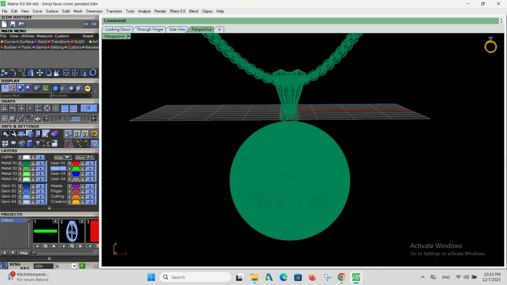Select the blue ring/torus tool icon
The width and height of the screenshot is (507, 285).
[x=93, y=73]
